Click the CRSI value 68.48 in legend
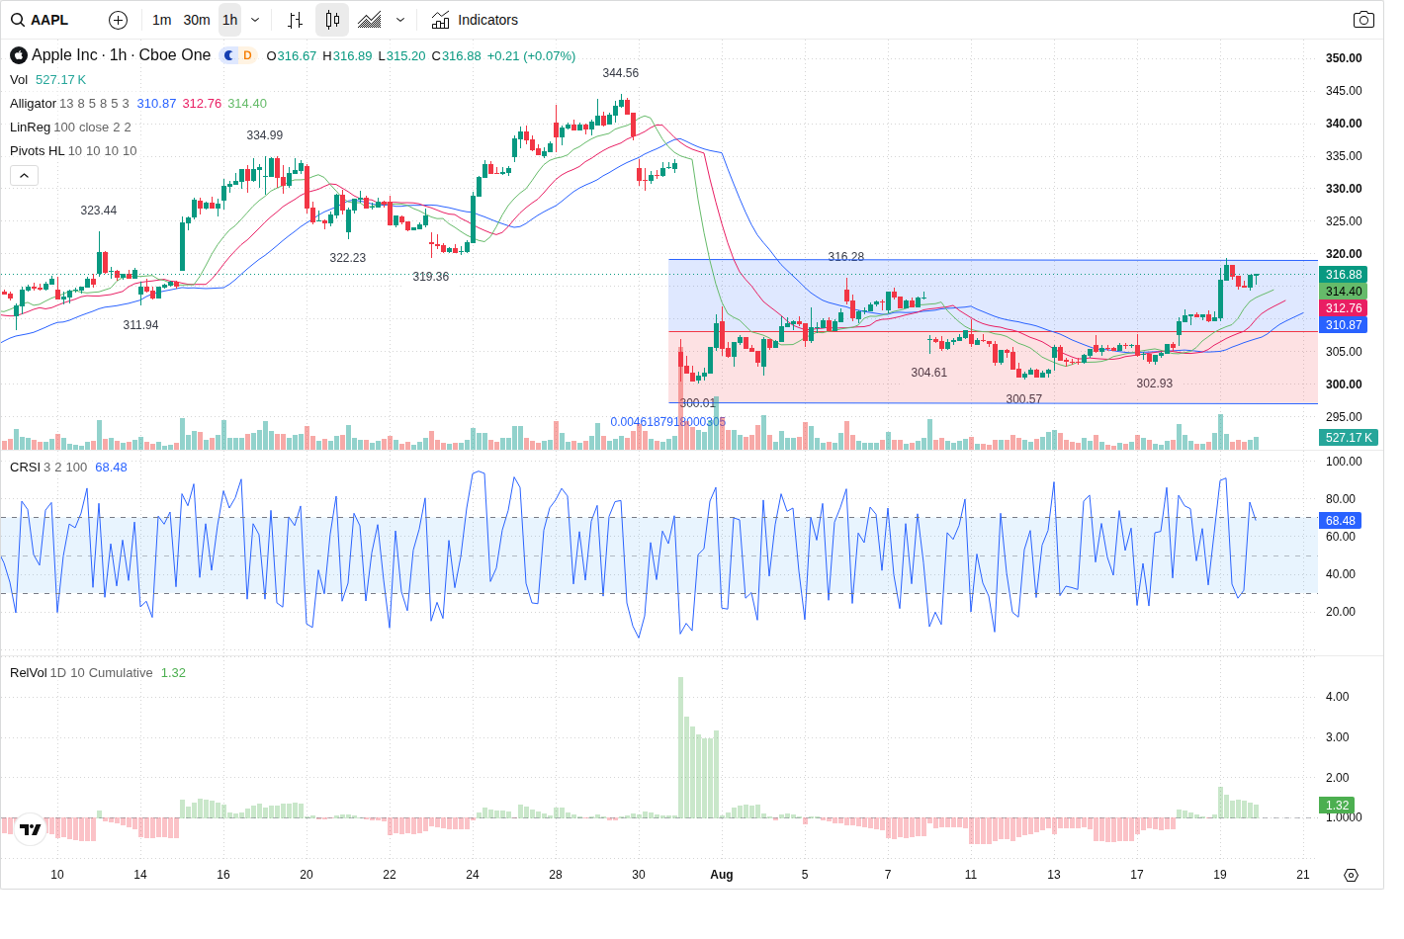The width and height of the screenshot is (1404, 939). [x=111, y=468]
